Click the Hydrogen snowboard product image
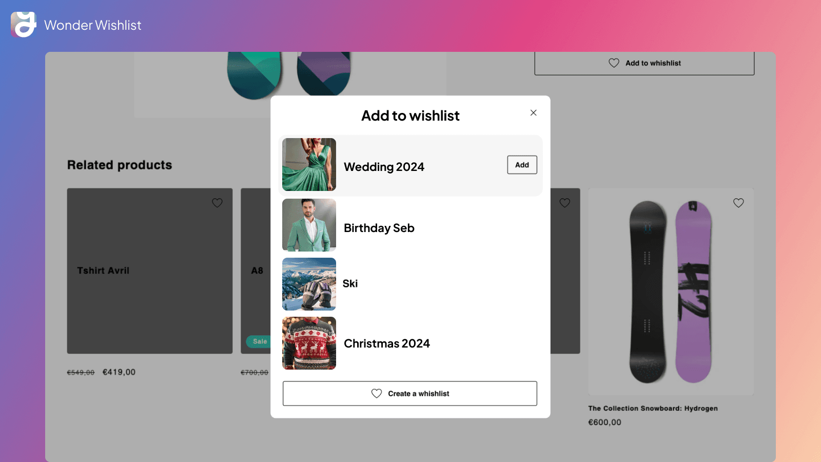 (x=670, y=292)
